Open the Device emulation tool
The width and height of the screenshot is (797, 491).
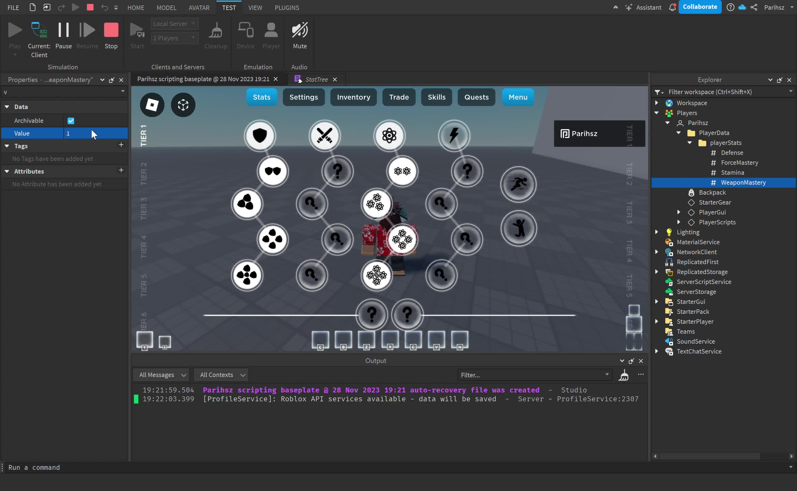tap(245, 31)
